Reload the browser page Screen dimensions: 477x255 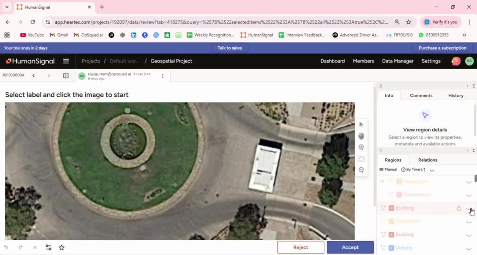32,22
